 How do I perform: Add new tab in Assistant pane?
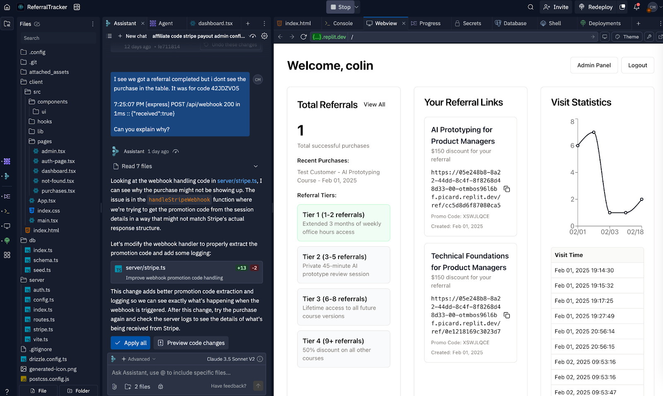click(248, 24)
